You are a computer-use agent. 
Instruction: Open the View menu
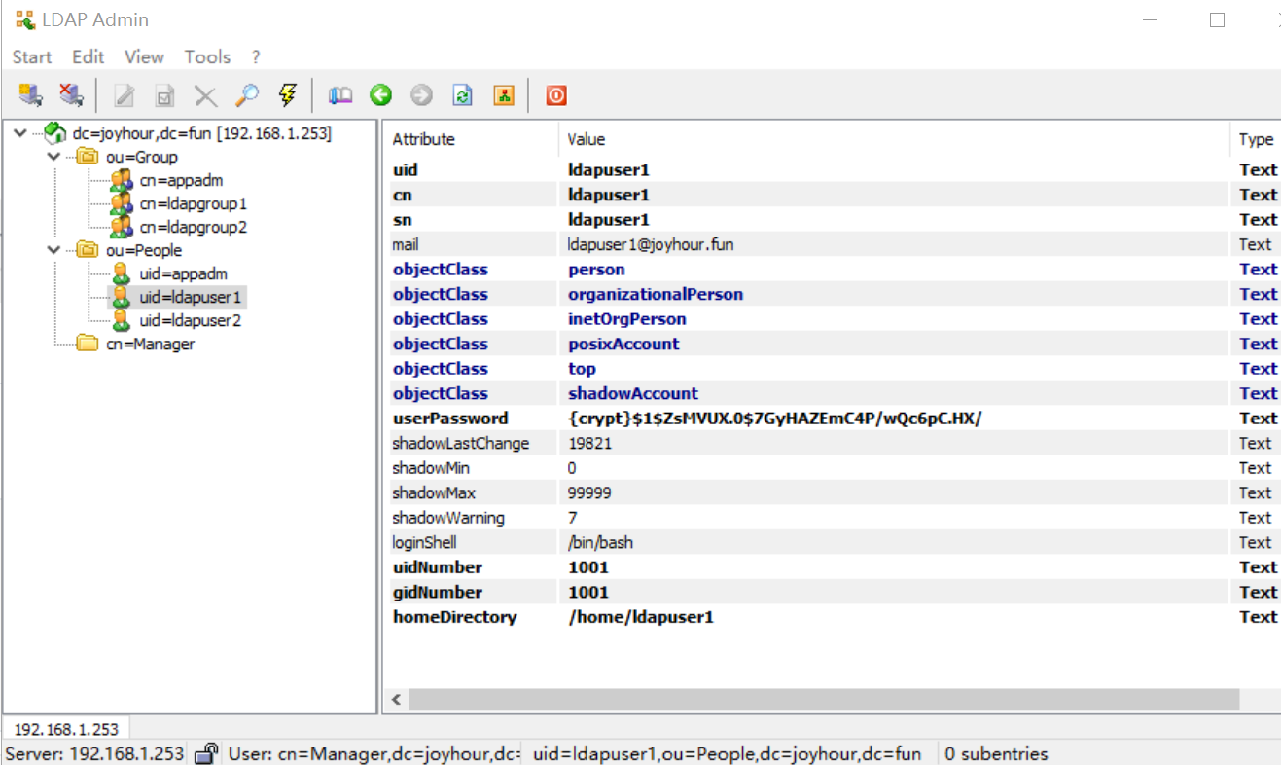click(x=144, y=57)
